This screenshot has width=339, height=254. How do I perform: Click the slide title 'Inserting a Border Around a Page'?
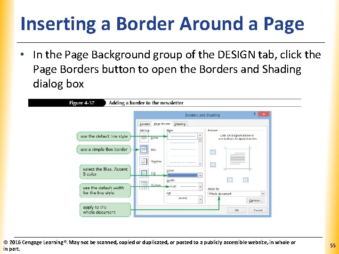162,24
